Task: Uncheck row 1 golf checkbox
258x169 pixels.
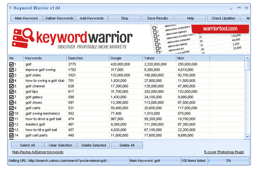Action: (12, 64)
